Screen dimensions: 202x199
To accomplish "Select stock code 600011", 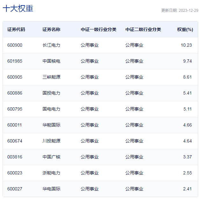I will coord(14,125).
